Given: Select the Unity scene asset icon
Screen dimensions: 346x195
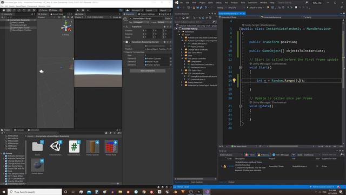Looking at the screenshot, I should pos(56,147).
